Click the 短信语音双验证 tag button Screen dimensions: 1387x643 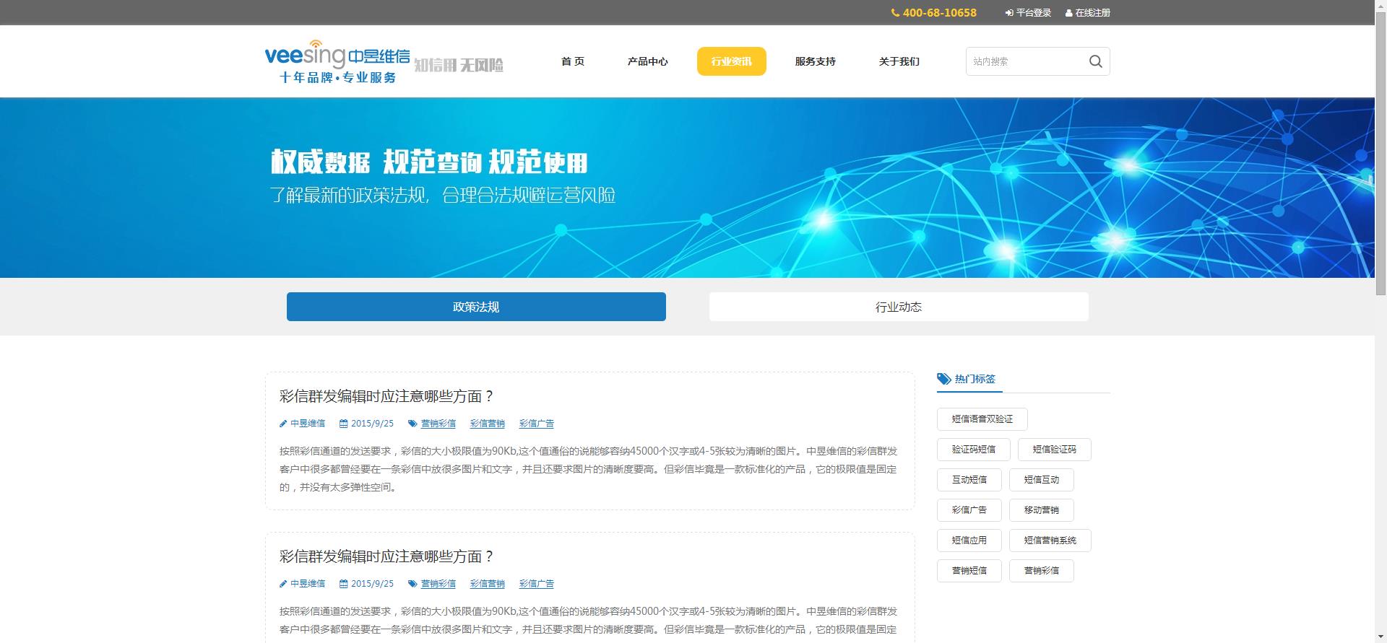[x=982, y=419]
